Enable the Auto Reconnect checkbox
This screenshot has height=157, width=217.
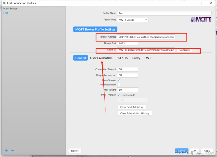[x=119, y=85]
